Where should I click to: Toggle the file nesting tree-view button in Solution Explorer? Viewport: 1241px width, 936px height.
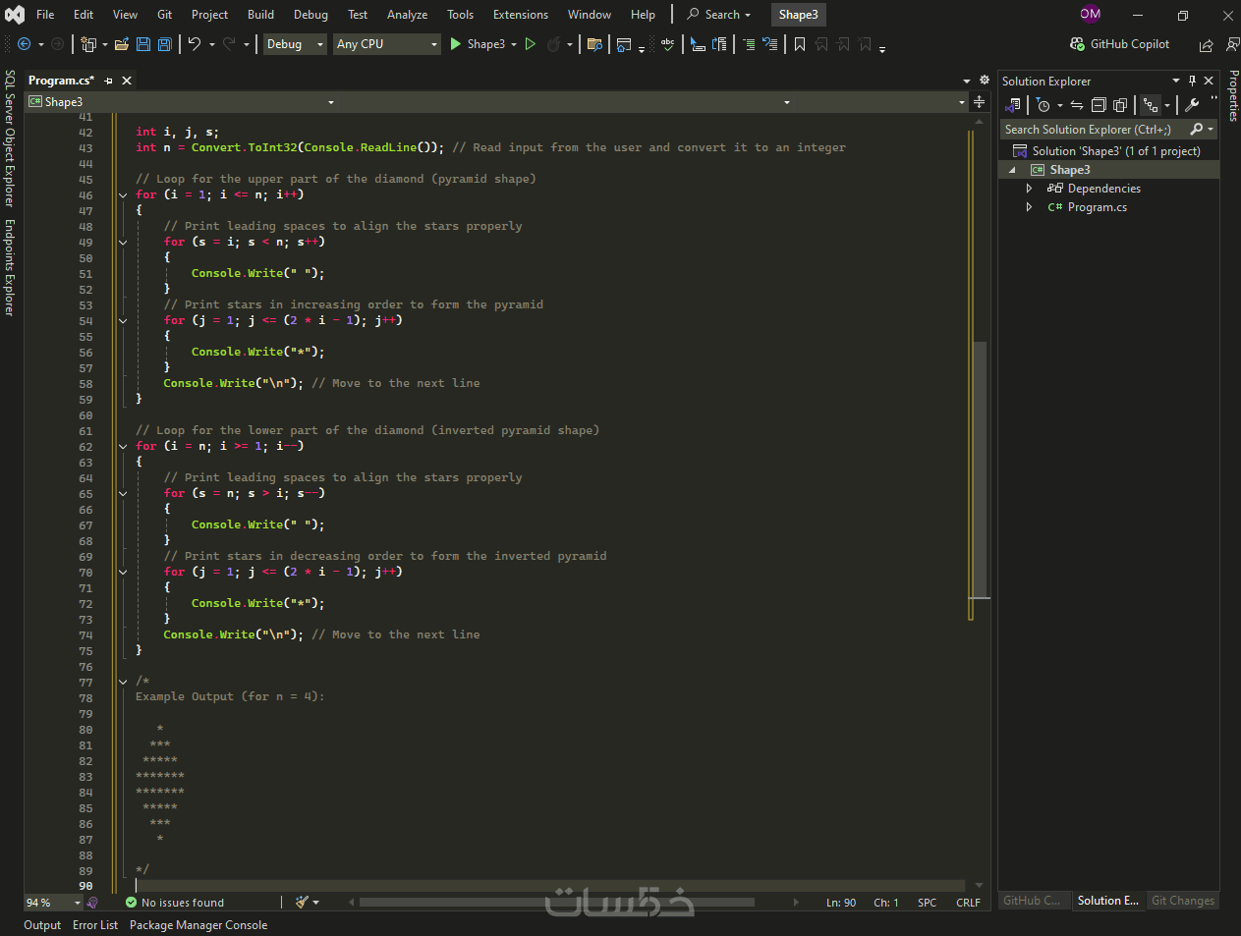[1151, 105]
